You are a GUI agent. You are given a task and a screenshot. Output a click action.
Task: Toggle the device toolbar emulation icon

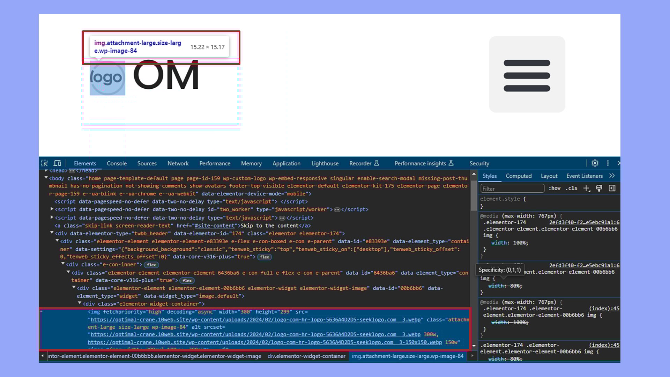[x=57, y=163]
